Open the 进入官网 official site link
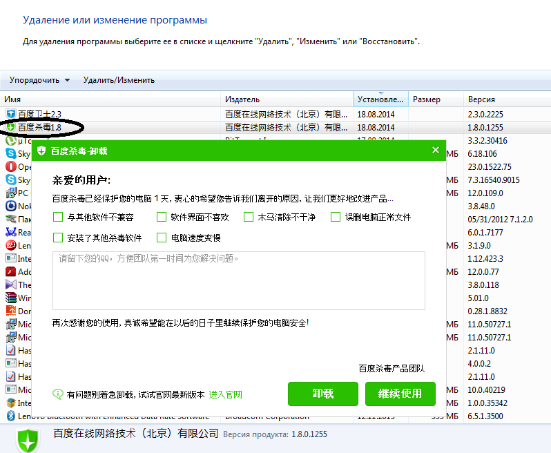This screenshot has height=453, width=551. click(226, 395)
